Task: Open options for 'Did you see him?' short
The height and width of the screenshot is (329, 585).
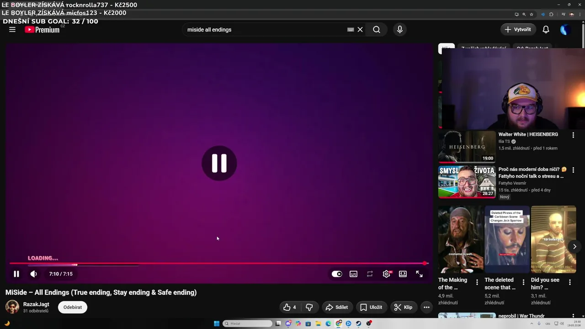Action: pyautogui.click(x=570, y=282)
